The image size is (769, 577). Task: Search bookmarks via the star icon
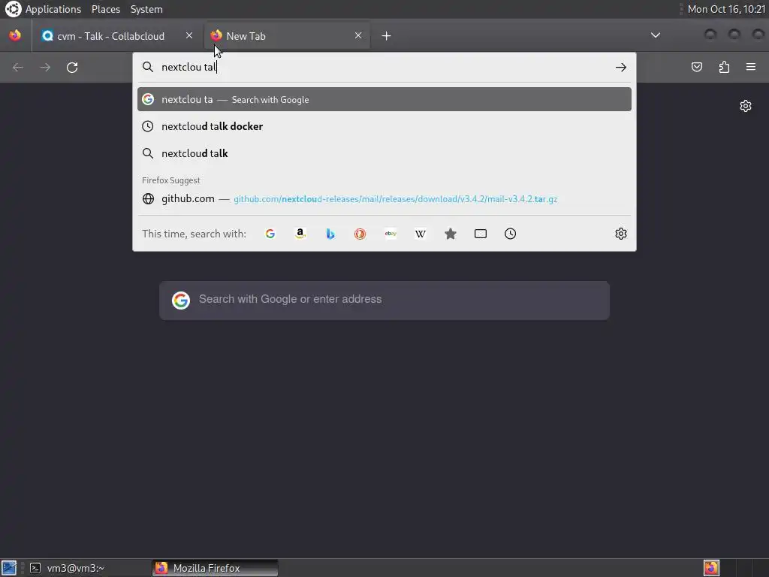coord(451,234)
